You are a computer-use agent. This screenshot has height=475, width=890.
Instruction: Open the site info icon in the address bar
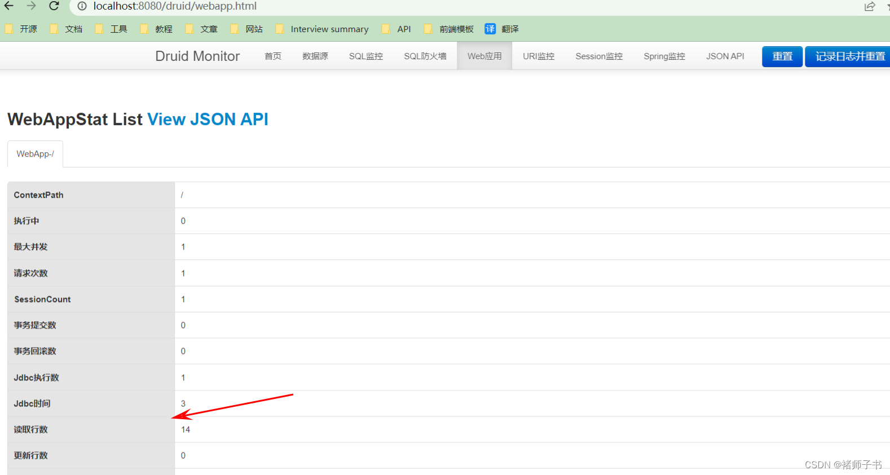click(82, 6)
